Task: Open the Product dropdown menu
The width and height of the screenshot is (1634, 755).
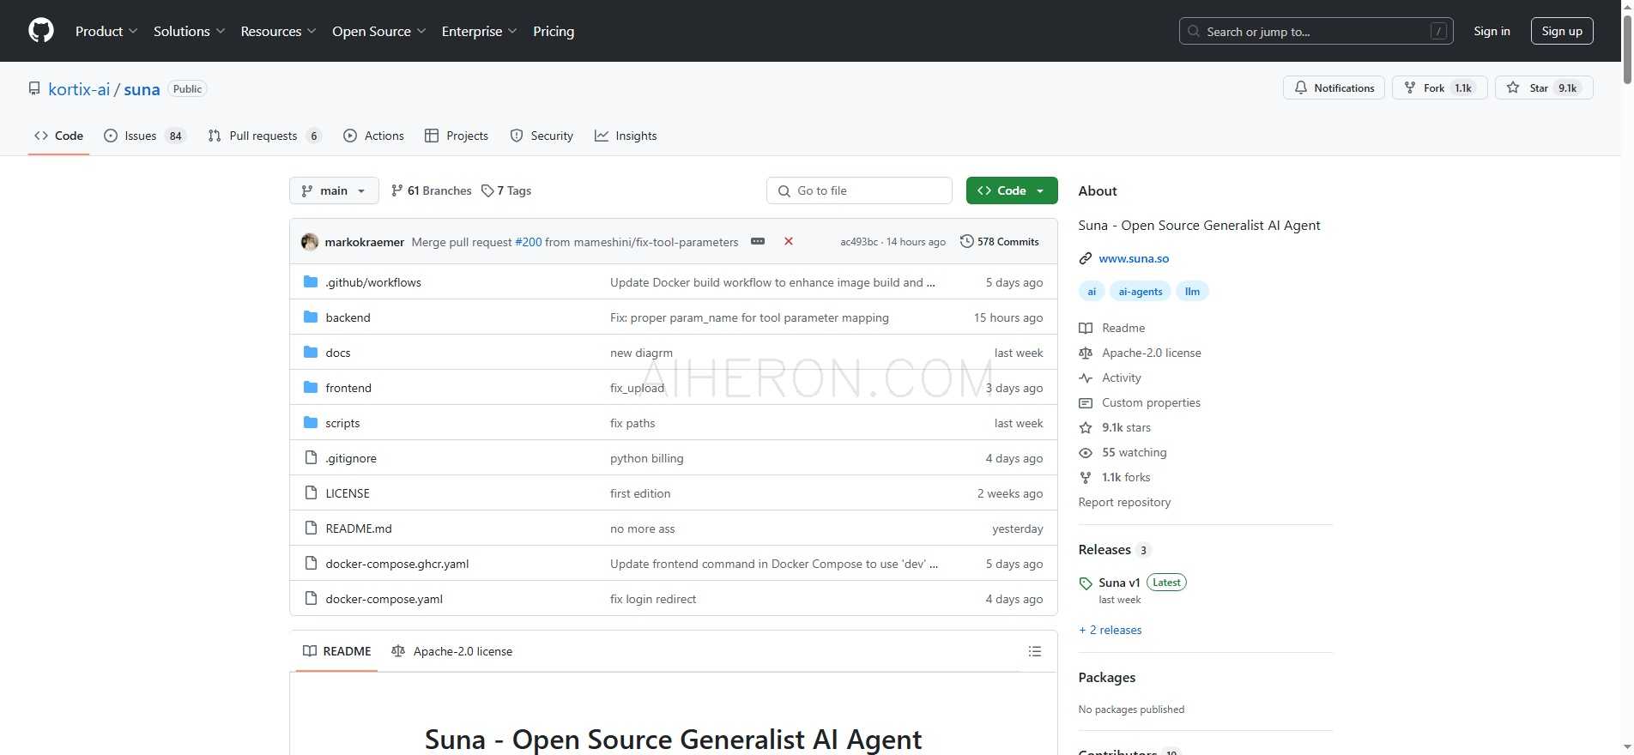Action: point(106,31)
